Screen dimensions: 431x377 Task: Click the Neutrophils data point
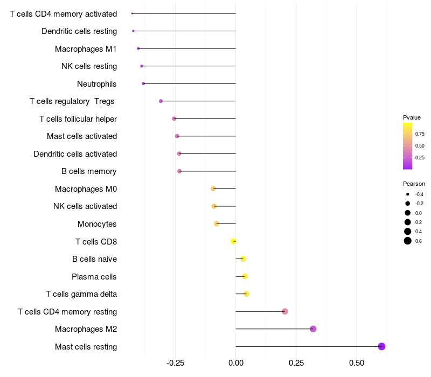pyautogui.click(x=143, y=83)
